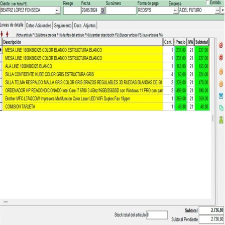This screenshot has height=225, width=225.
Task: Click the blue document icon in sidebar
Action: click(221, 96)
